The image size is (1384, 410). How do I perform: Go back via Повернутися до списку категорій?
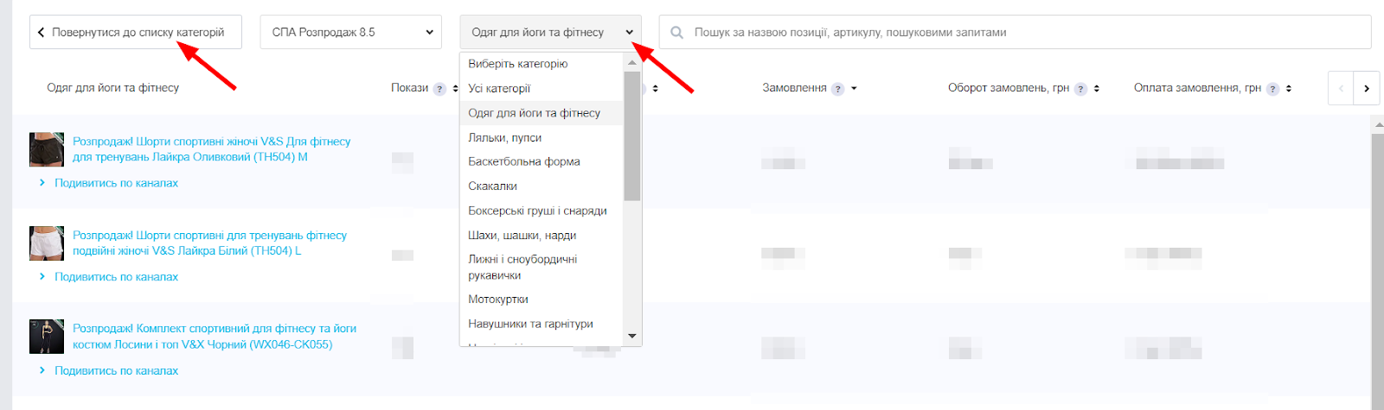(136, 33)
